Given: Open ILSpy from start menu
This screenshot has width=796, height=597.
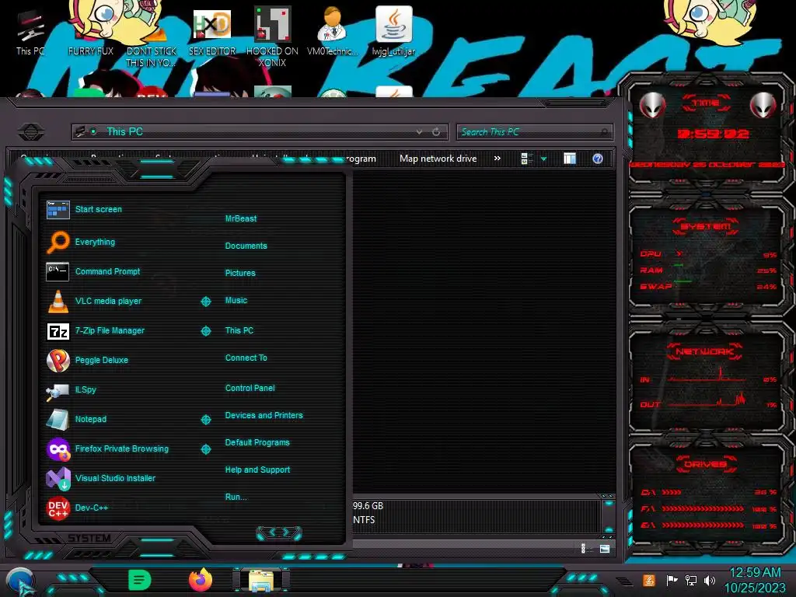Looking at the screenshot, I should tap(72, 390).
